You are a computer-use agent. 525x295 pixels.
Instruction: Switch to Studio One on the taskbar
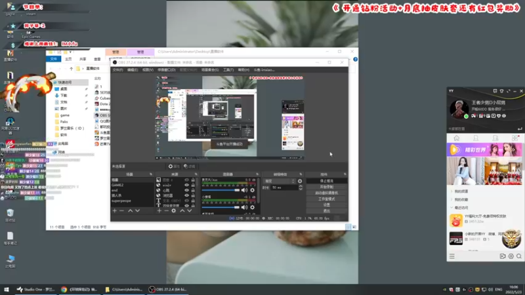[x=36, y=289]
